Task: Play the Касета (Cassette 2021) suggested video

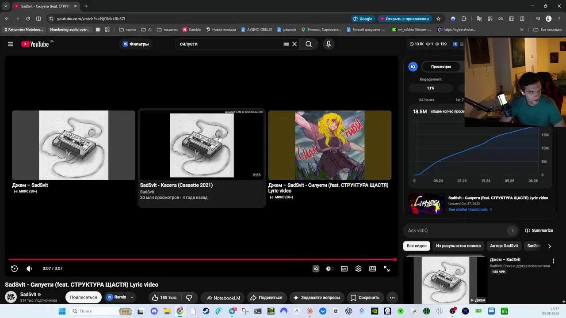Action: click(202, 145)
